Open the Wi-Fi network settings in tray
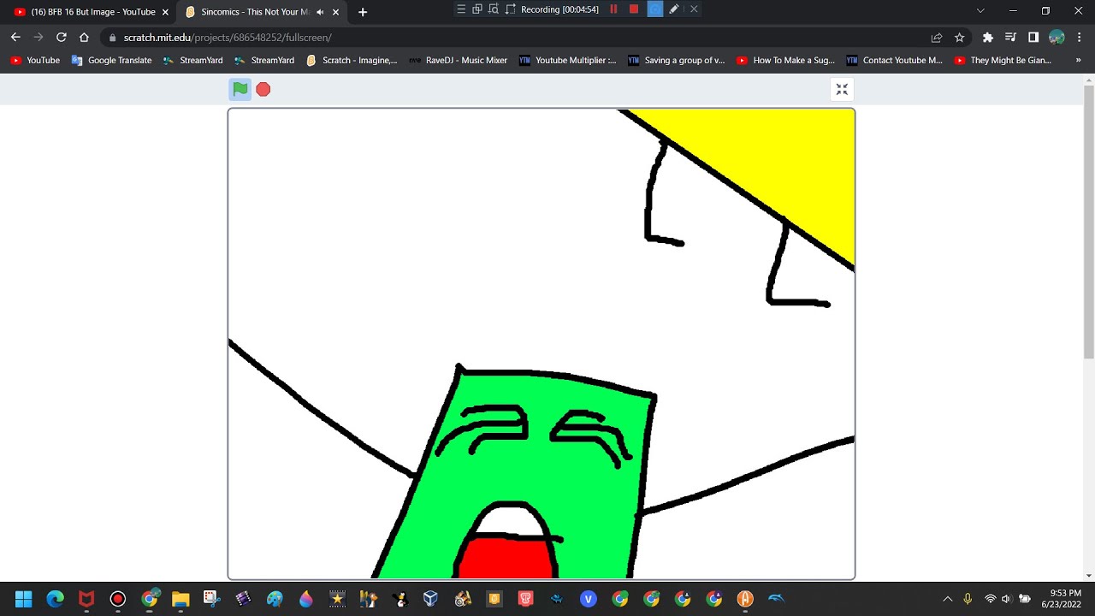 [990, 599]
